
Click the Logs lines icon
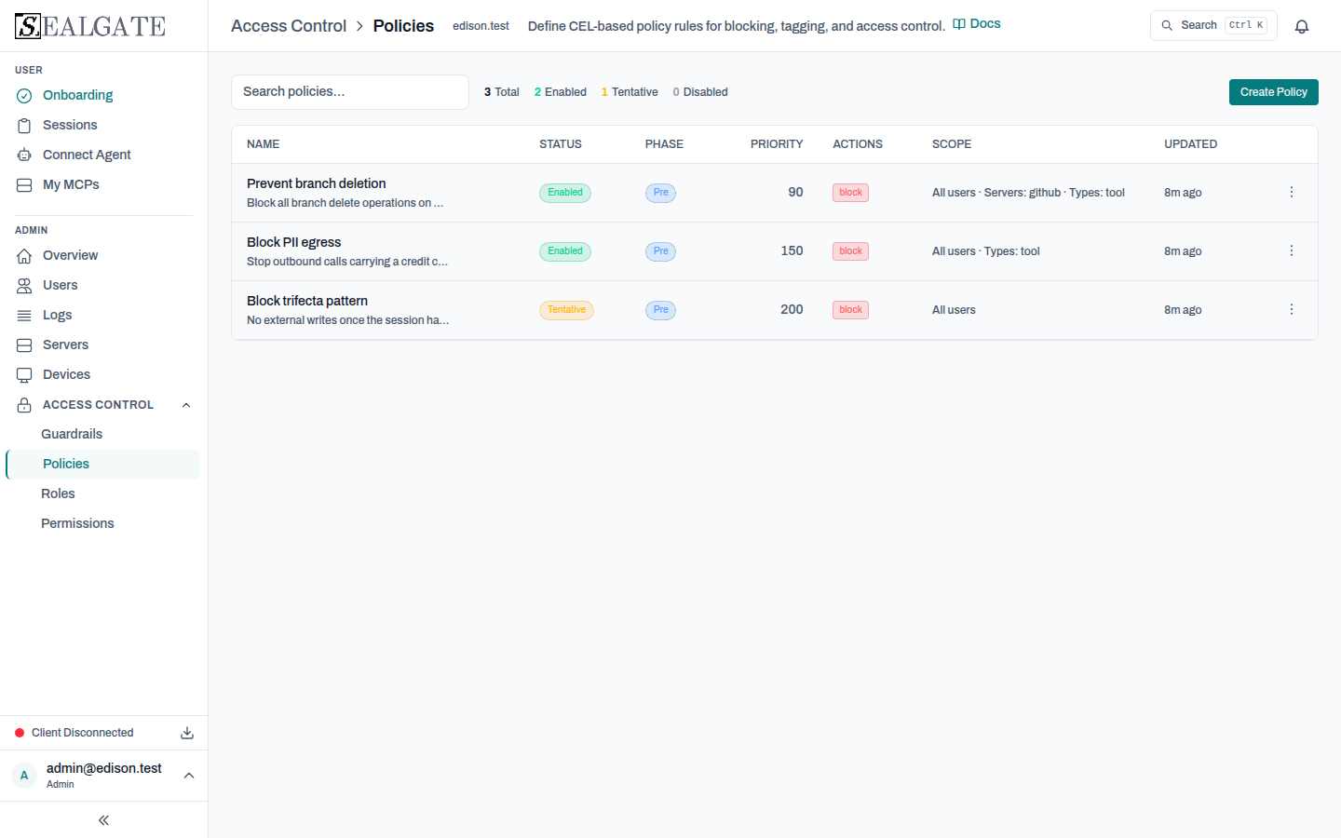[24, 315]
